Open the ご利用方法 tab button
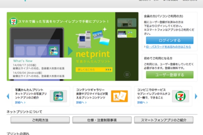Screen dimensions: 203x135 click(x=40, y=120)
